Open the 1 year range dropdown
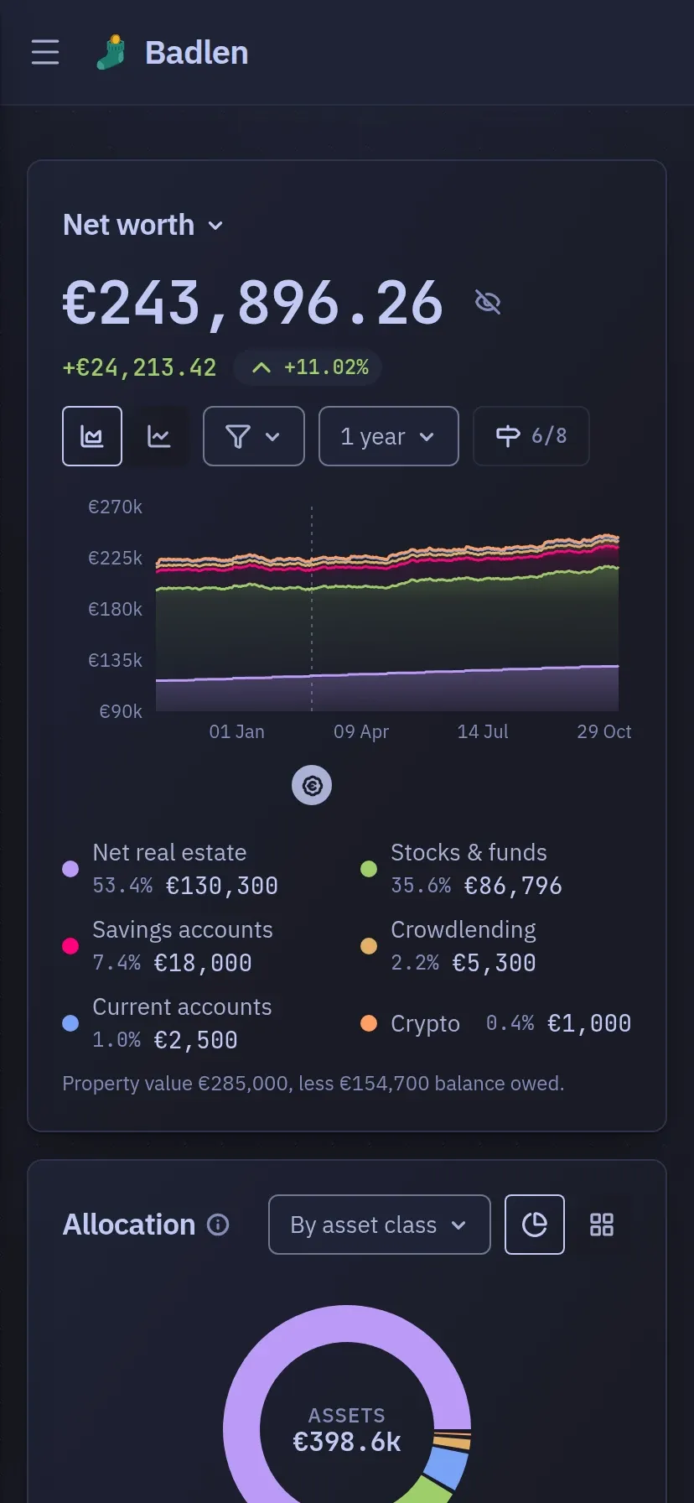694x1503 pixels. [x=389, y=436]
